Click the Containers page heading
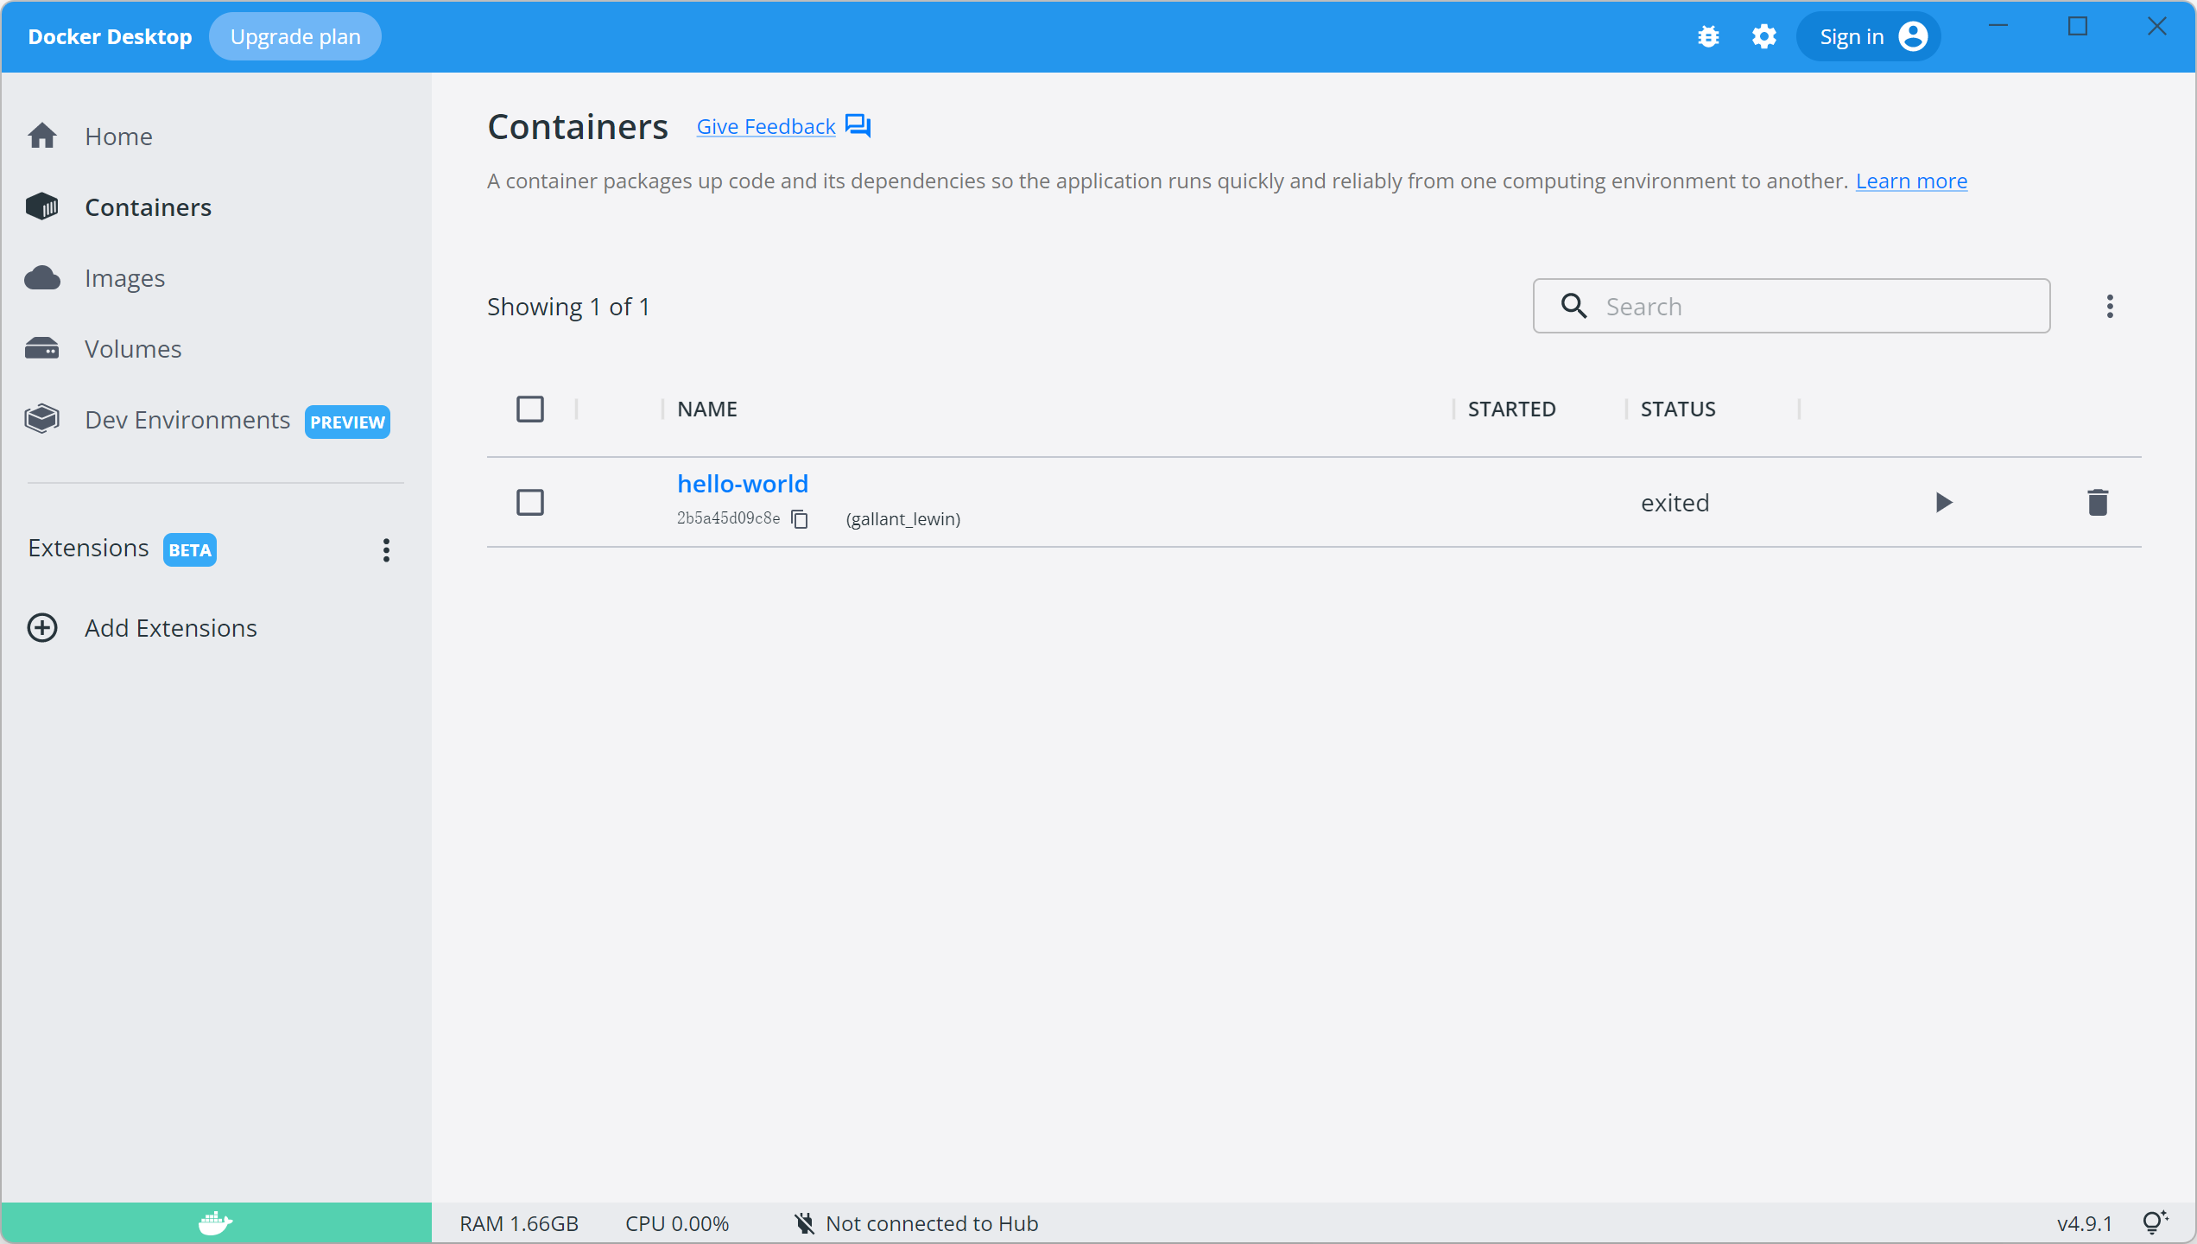The height and width of the screenshot is (1244, 2197). (x=578, y=126)
